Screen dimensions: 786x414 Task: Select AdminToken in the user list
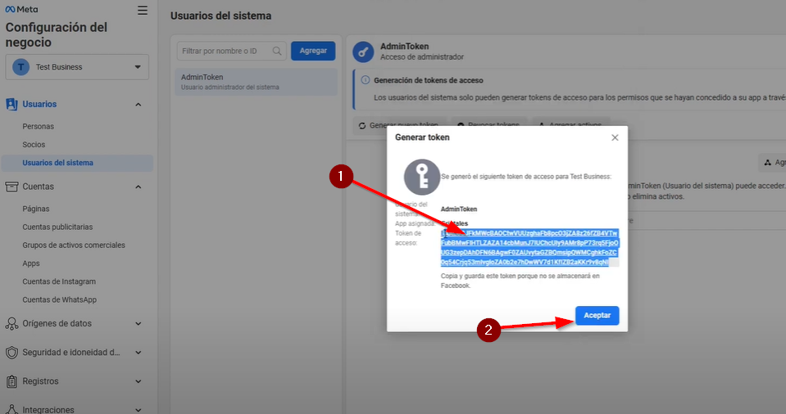pos(256,82)
